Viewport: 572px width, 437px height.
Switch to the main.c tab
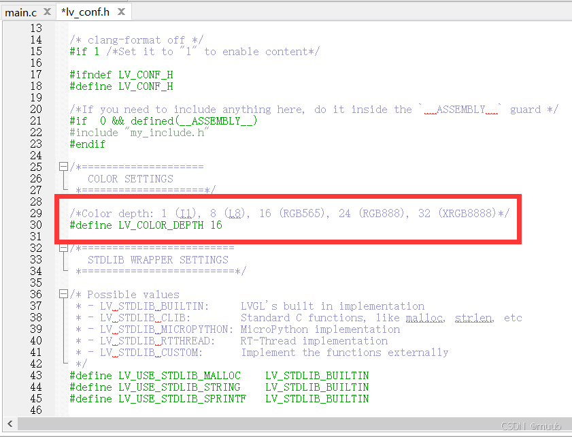click(x=20, y=12)
